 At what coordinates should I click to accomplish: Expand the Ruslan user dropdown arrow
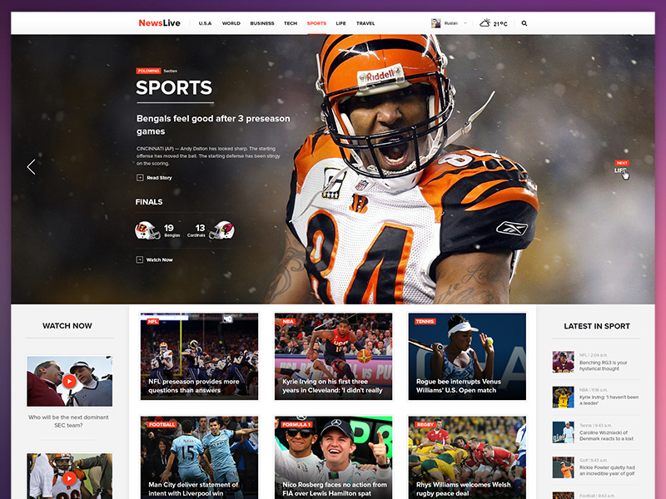tap(465, 23)
